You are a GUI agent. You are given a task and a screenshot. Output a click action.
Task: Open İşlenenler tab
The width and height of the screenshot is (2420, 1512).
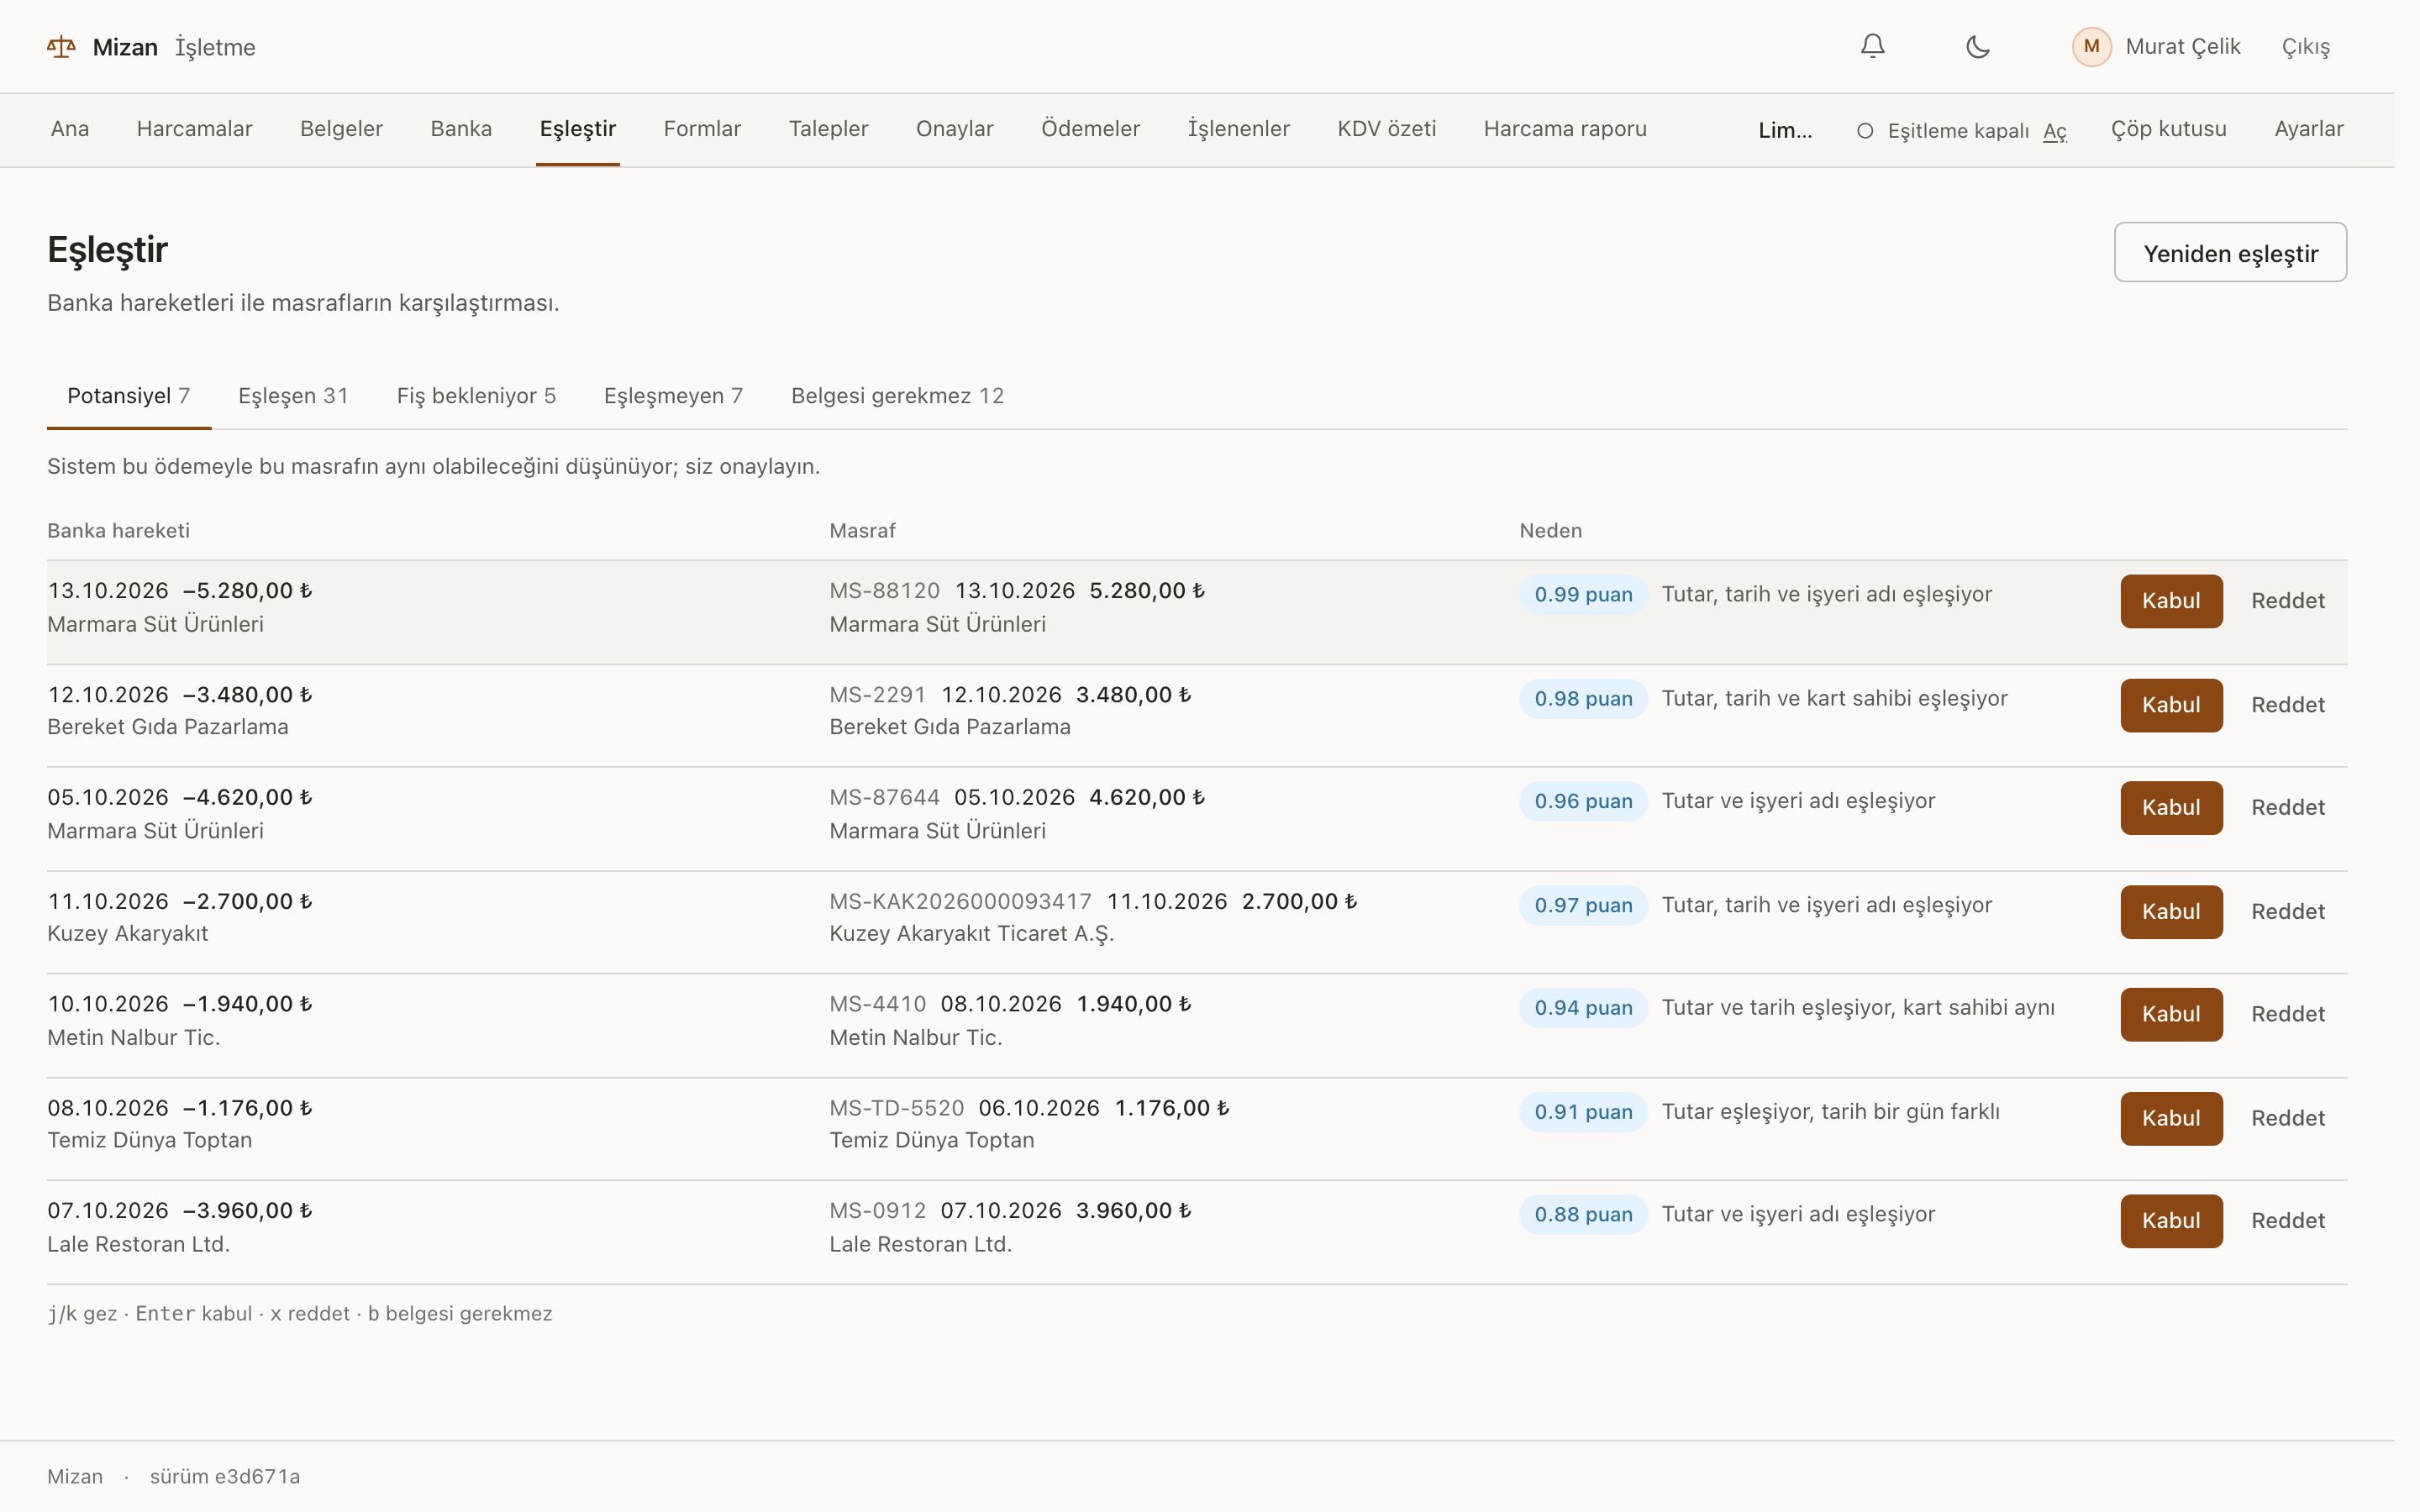[1238, 129]
